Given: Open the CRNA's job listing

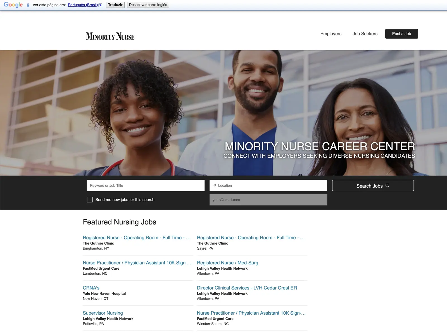Looking at the screenshot, I should click(x=91, y=288).
